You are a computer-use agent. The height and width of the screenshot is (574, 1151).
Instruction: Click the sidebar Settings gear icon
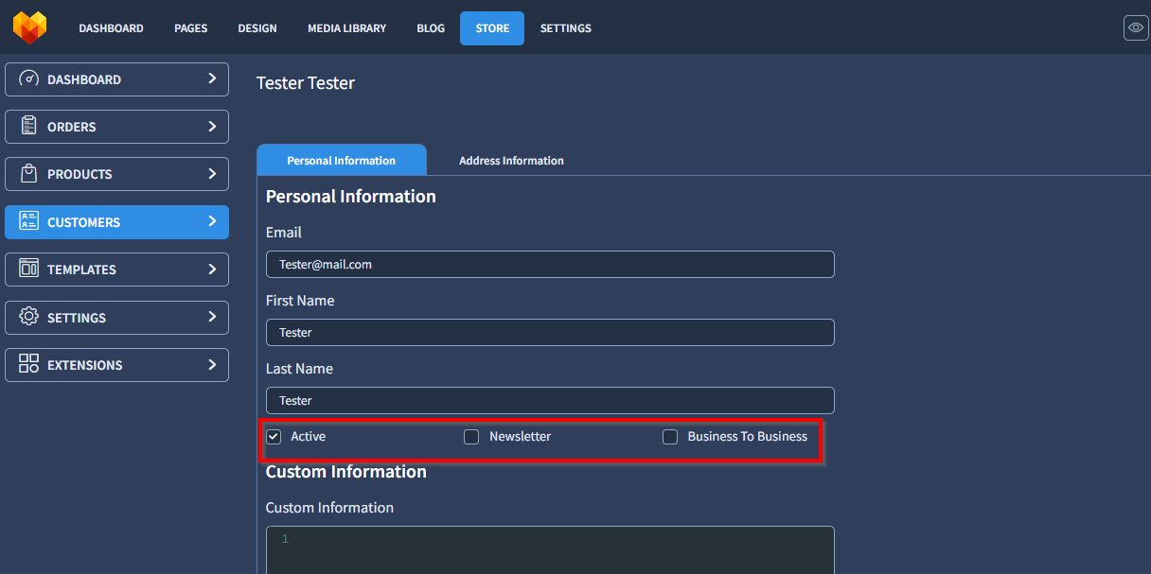point(28,318)
